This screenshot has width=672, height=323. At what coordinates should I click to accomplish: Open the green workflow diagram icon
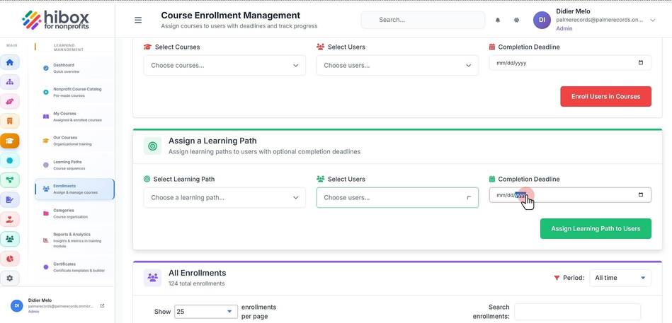pyautogui.click(x=9, y=180)
